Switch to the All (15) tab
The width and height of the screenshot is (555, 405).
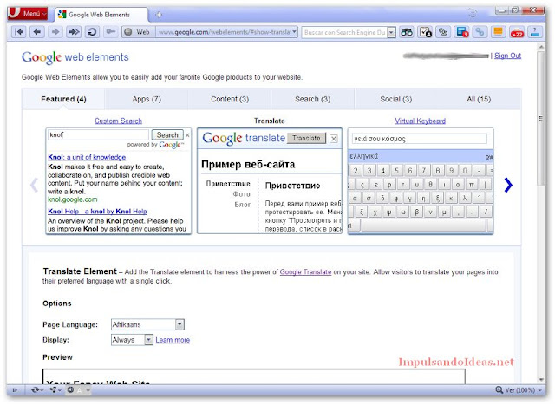point(479,99)
